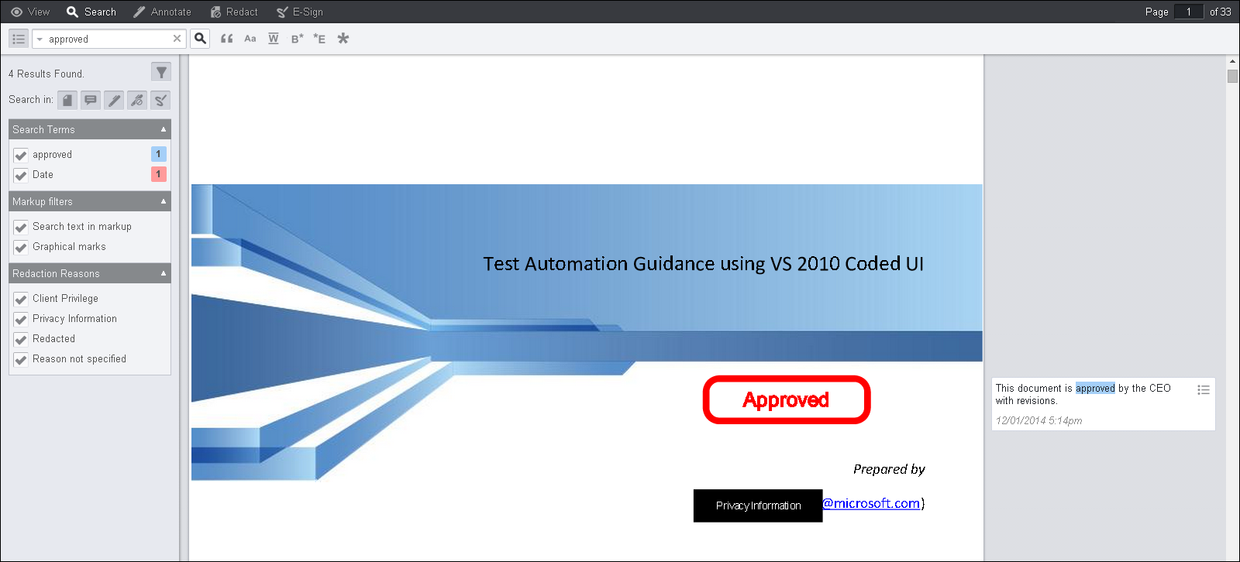Click the page number input field
This screenshot has height=562, width=1240.
pos(1188,12)
